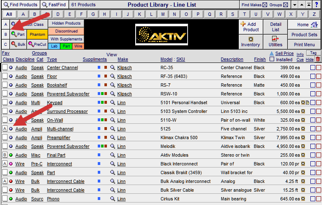Filter by letter M tab
The image size is (322, 205).
pyautogui.click(x=163, y=14)
